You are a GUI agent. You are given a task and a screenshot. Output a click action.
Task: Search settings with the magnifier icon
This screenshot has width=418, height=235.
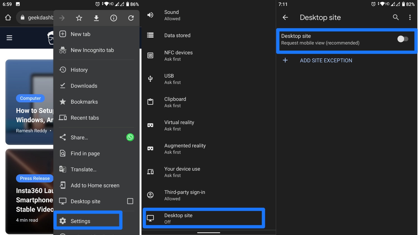[396, 17]
